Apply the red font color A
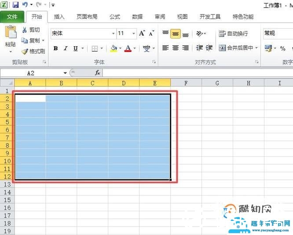This screenshot has height=235, width=293. [x=128, y=48]
